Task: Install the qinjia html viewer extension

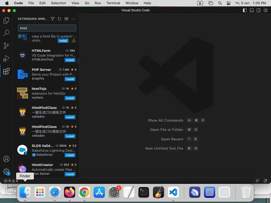Action: [63, 41]
